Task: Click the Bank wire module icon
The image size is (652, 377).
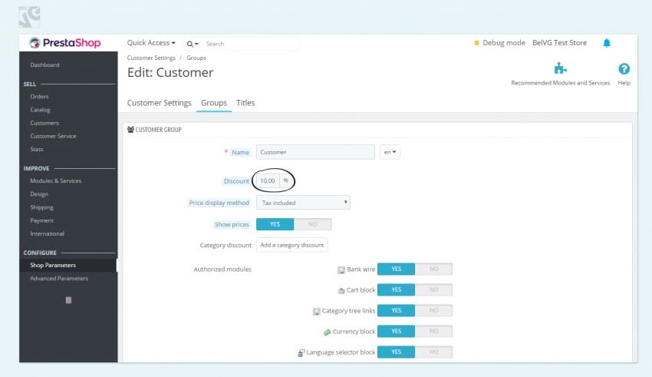Action: pos(341,270)
